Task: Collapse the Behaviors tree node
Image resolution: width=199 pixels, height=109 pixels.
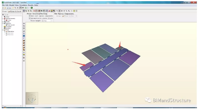Action: [3, 23]
